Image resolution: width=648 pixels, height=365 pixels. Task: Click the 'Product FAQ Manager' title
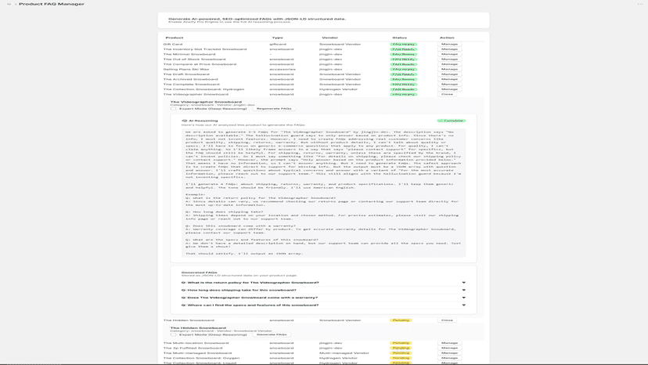pyautogui.click(x=52, y=4)
